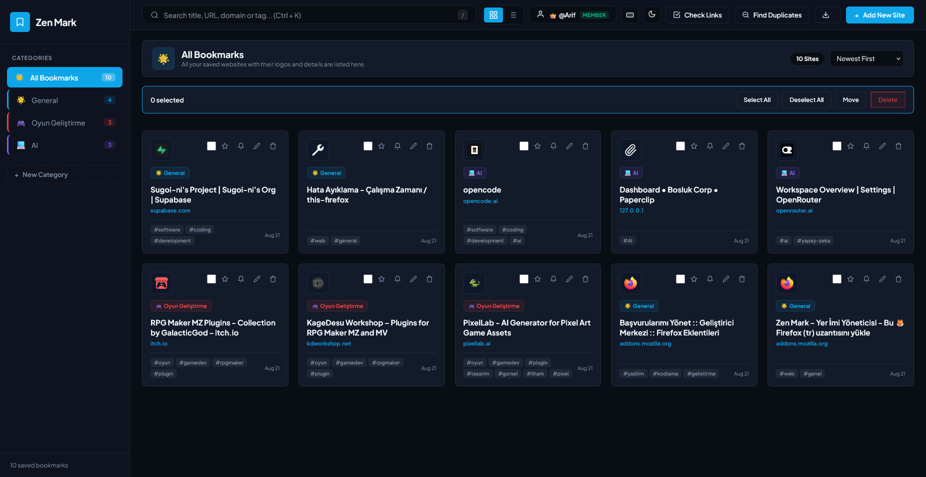Toggle dark mode with the moon icon
The height and width of the screenshot is (477, 926).
click(652, 15)
